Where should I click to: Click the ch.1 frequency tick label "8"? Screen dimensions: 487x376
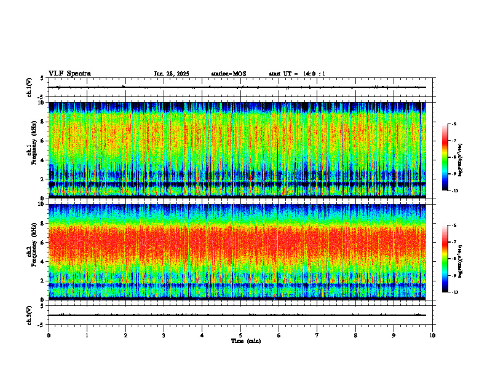[x=43, y=122]
